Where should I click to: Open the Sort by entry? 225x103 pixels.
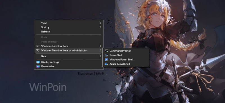click(69, 27)
